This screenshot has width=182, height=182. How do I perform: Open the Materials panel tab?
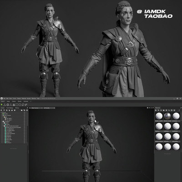(x=157, y=108)
